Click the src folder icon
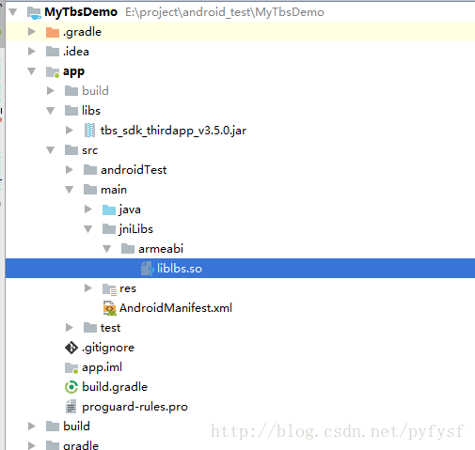The height and width of the screenshot is (450, 475). tap(71, 150)
